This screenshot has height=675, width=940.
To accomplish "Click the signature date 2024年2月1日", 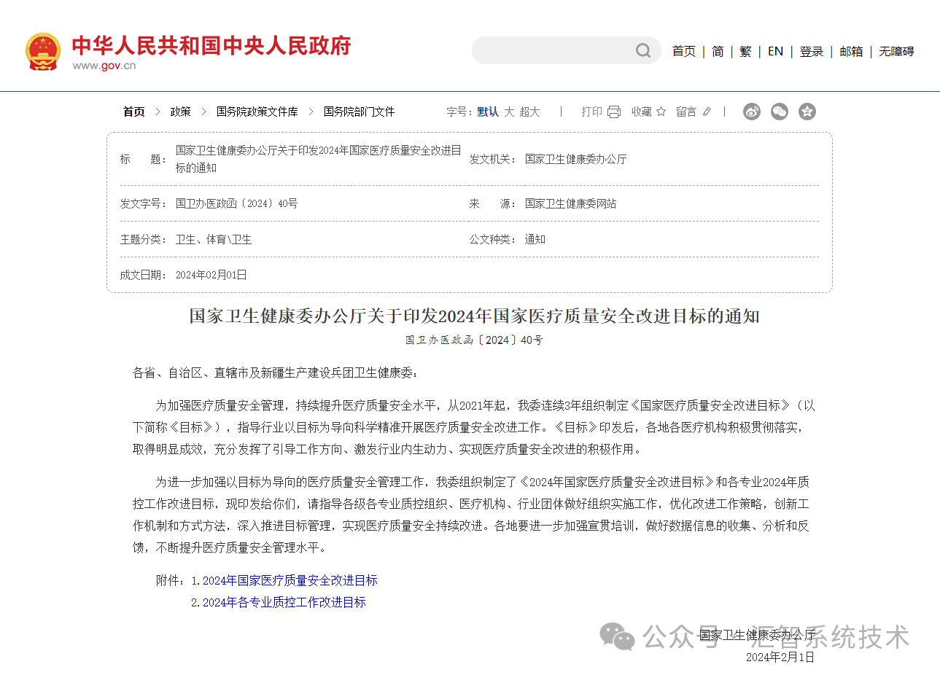I will (780, 657).
